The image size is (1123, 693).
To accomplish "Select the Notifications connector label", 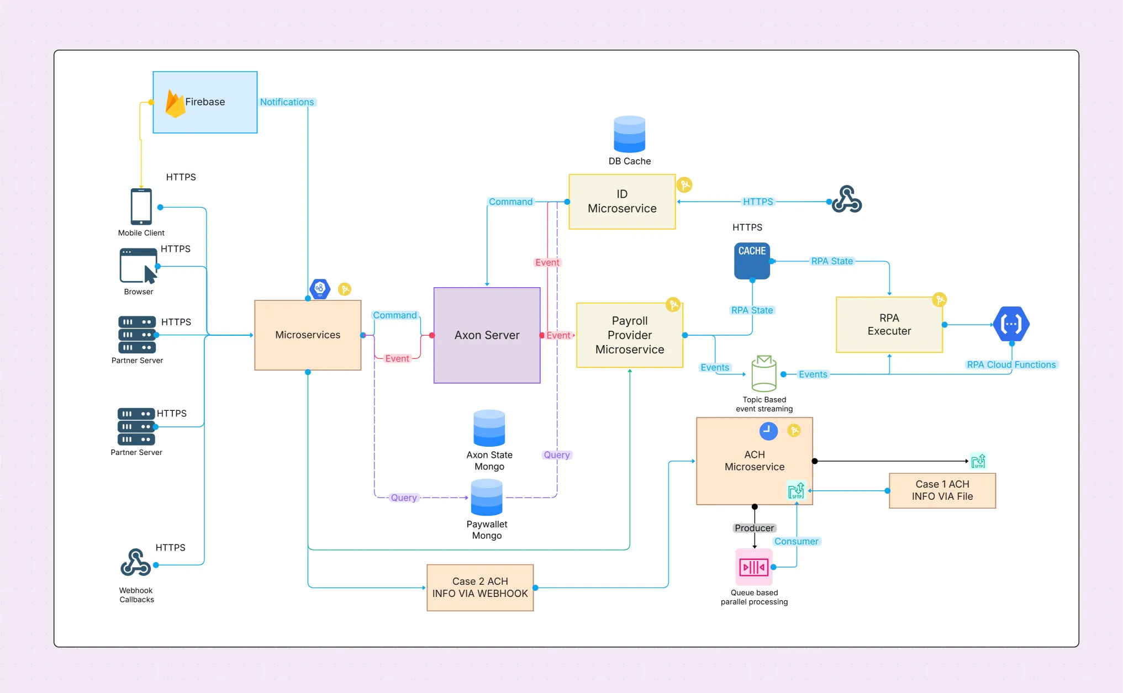I will 287,102.
